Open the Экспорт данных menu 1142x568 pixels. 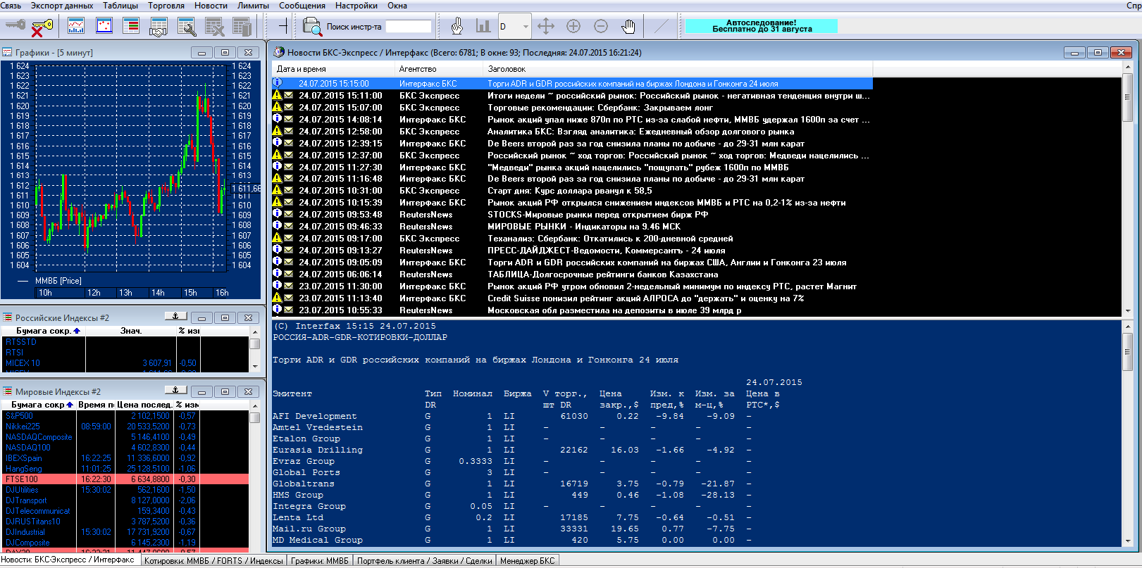pos(62,6)
